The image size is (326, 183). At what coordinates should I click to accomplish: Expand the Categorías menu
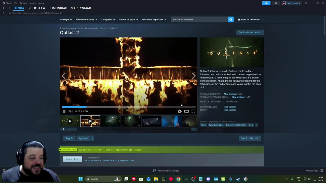coord(108,20)
